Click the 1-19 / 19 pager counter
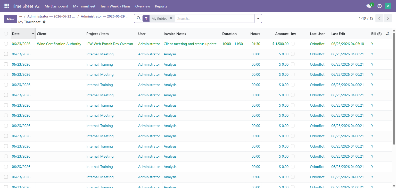 tap(366, 18)
